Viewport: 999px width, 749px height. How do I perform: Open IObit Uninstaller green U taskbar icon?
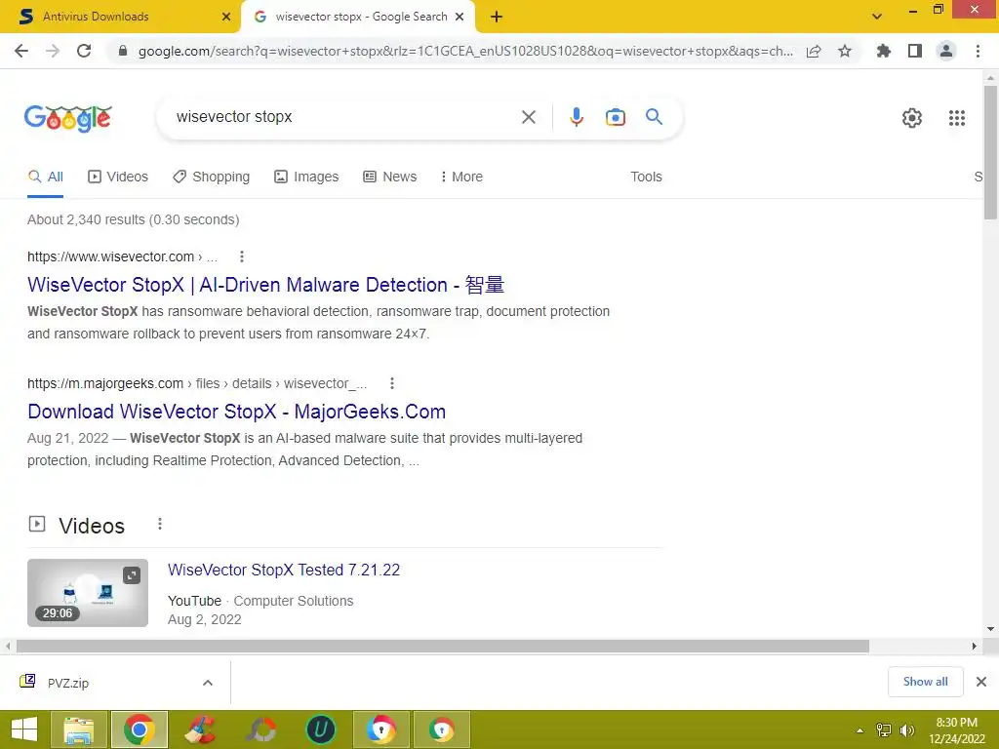pos(320,729)
